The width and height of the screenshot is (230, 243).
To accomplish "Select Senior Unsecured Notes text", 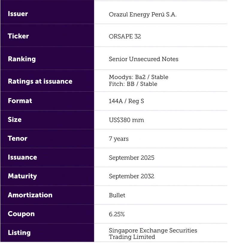I will tap(143, 59).
